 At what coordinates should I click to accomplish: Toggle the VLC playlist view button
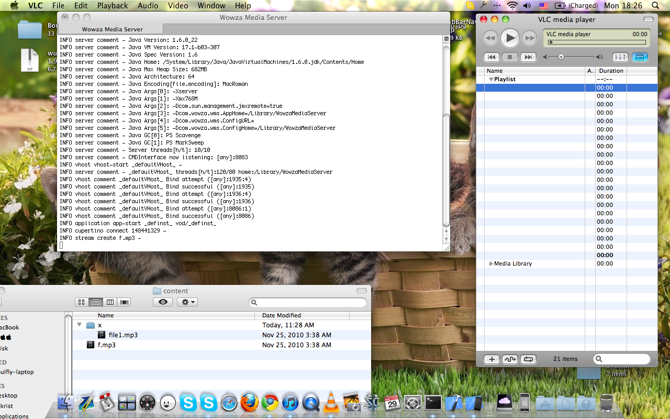pos(640,57)
